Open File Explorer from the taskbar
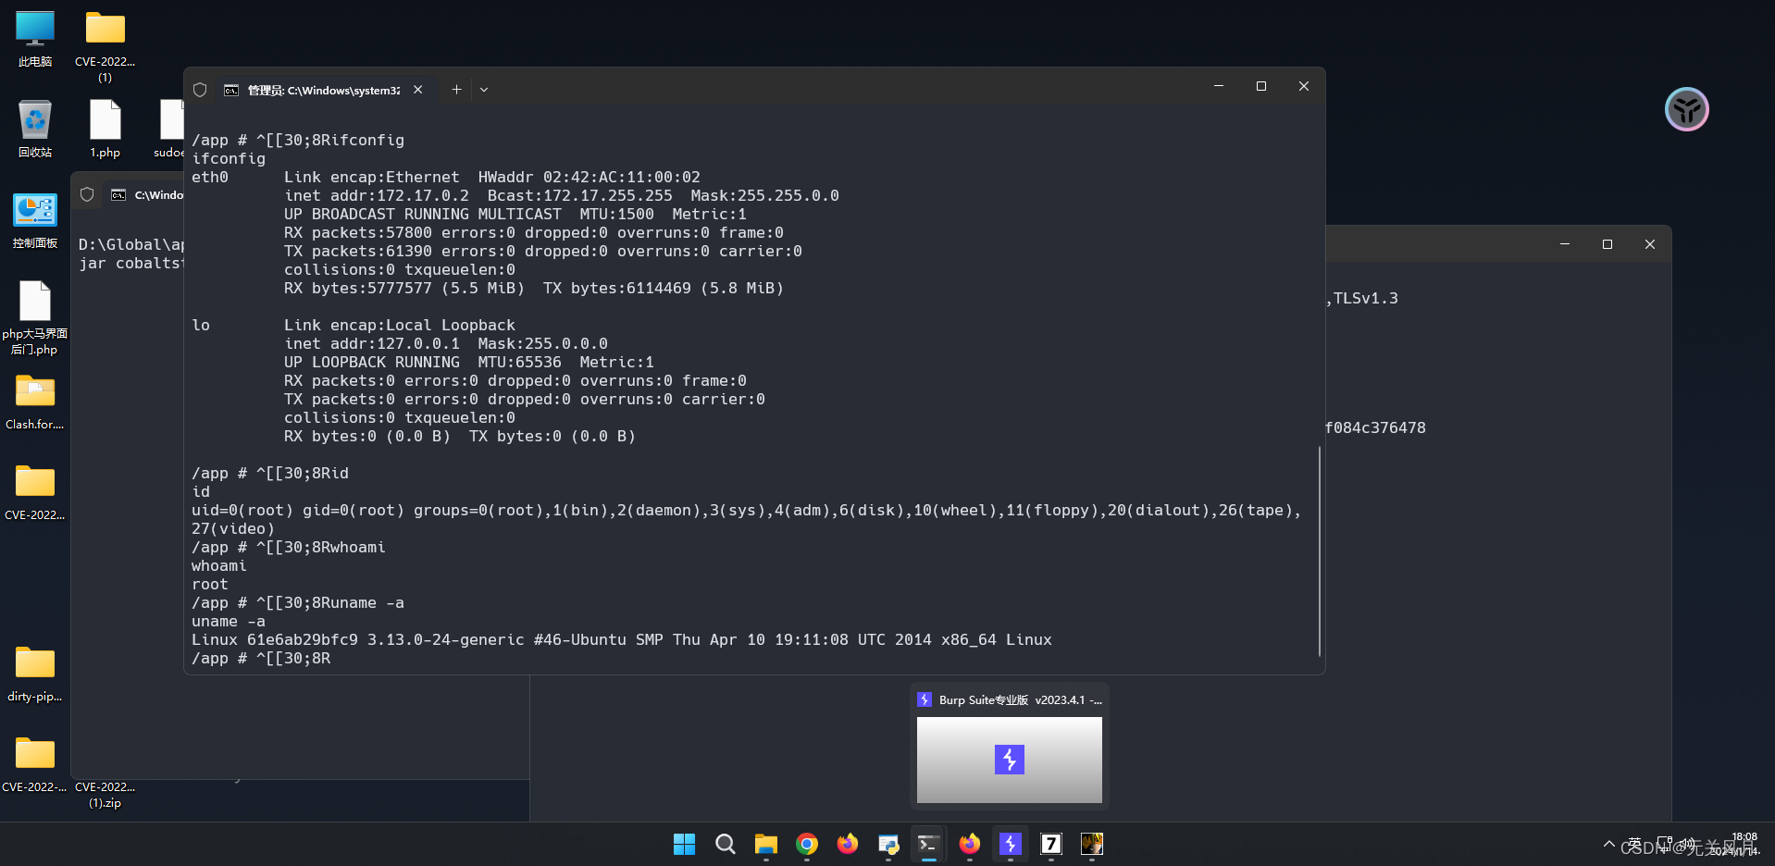Viewport: 1775px width, 866px height. click(x=766, y=844)
